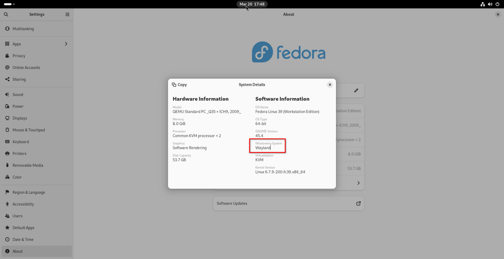Click the volume icon in the system tray
Screen dimensions: 504x259
click(x=490, y=4)
